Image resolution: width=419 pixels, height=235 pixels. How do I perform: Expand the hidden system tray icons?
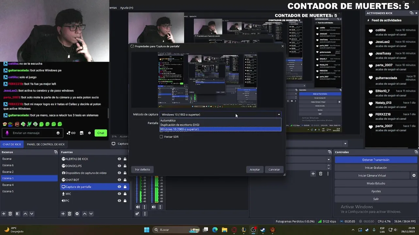(353, 230)
